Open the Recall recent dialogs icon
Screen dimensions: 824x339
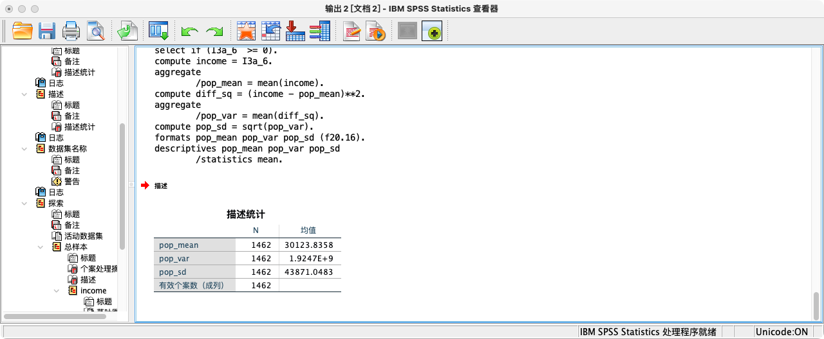pyautogui.click(x=158, y=31)
